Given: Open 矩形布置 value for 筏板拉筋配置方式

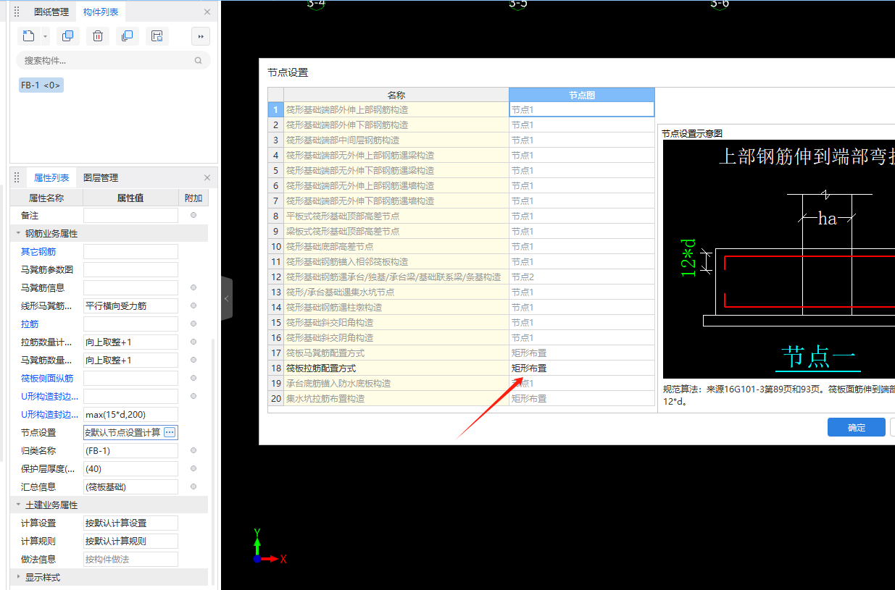Looking at the screenshot, I should pos(582,368).
